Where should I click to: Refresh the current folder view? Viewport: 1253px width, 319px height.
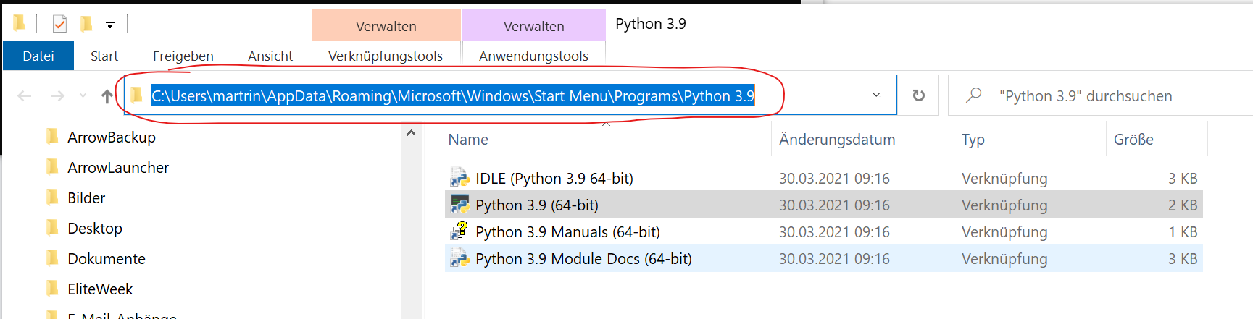(x=918, y=95)
